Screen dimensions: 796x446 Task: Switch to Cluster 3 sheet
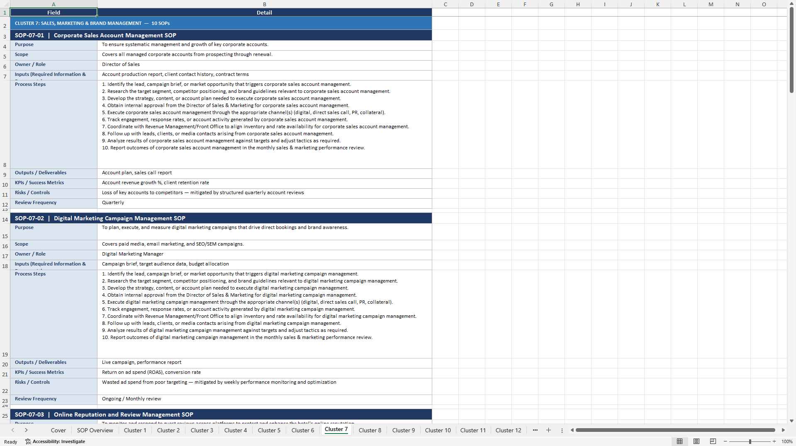click(x=202, y=430)
